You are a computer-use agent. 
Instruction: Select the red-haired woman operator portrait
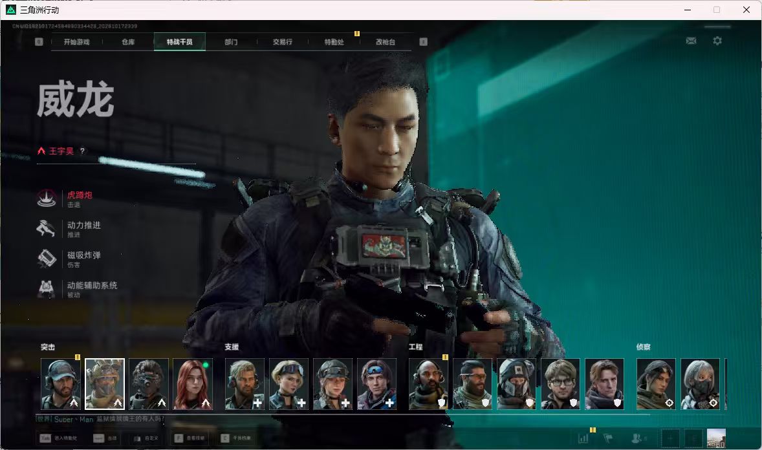point(193,384)
